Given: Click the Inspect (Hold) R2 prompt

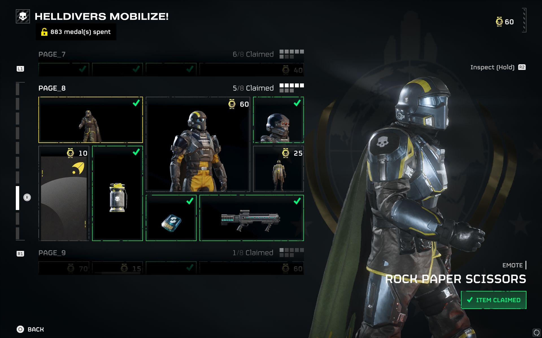Looking at the screenshot, I should pos(498,67).
